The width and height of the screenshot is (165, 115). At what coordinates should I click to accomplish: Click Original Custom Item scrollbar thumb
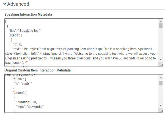coord(161,83)
